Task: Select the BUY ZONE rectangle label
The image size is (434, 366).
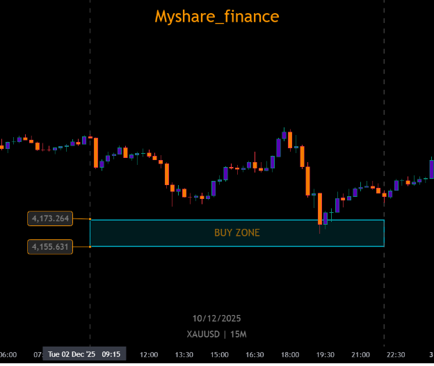Action: pyautogui.click(x=237, y=233)
